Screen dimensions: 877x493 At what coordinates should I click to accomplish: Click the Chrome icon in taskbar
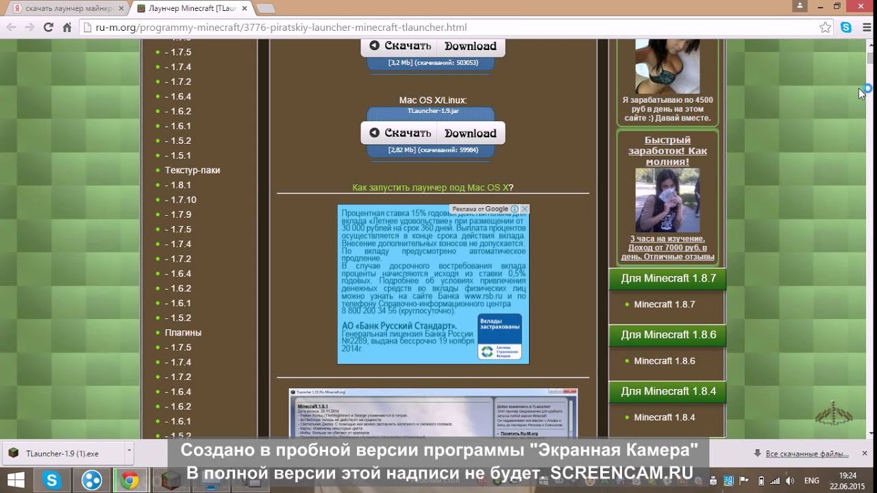(130, 480)
